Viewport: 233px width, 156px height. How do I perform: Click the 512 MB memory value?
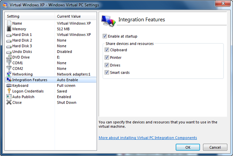click(x=63, y=29)
